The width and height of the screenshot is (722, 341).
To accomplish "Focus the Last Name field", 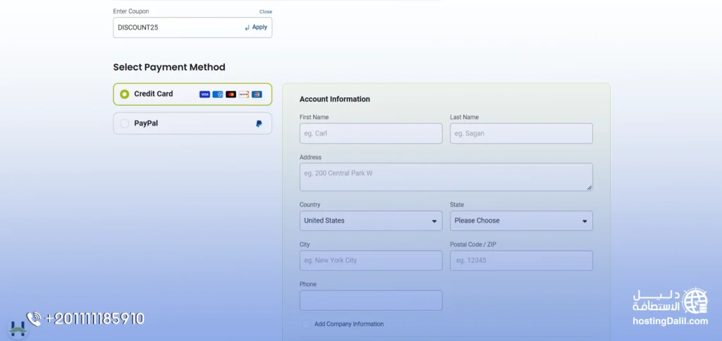I will (521, 133).
